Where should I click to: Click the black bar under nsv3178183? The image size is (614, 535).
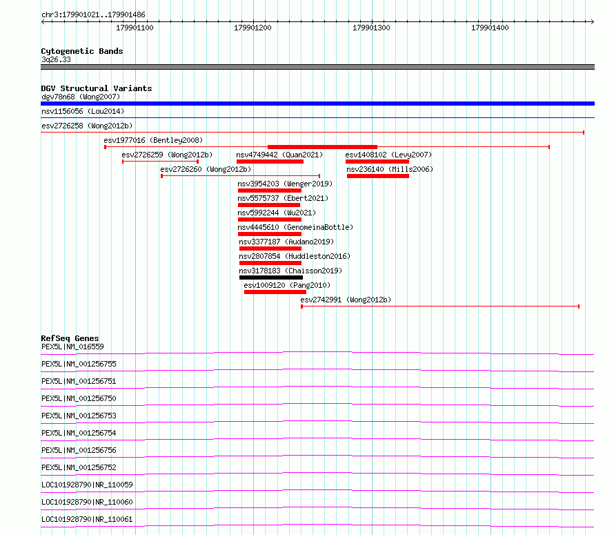pyautogui.click(x=271, y=278)
